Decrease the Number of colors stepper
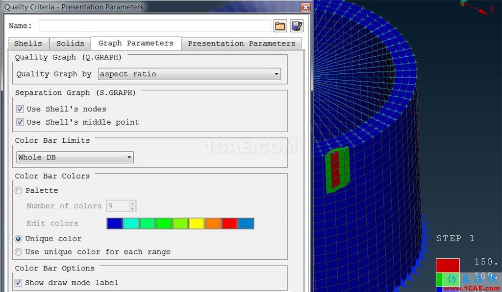 [x=133, y=209]
